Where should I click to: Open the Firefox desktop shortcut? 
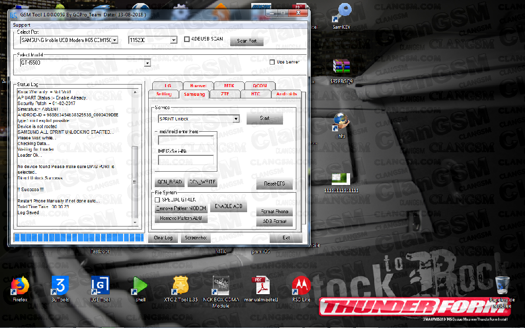pyautogui.click(x=20, y=289)
